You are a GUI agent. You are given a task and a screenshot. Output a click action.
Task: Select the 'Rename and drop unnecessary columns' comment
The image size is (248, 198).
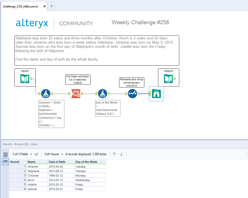pos(132,83)
